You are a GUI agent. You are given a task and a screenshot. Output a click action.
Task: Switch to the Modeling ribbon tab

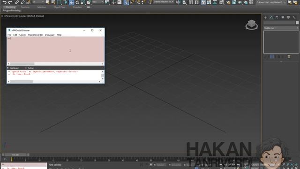coord(10,7)
